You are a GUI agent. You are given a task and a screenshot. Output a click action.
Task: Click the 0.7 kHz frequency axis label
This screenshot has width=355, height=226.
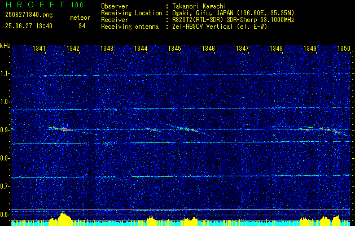click(x=5, y=186)
